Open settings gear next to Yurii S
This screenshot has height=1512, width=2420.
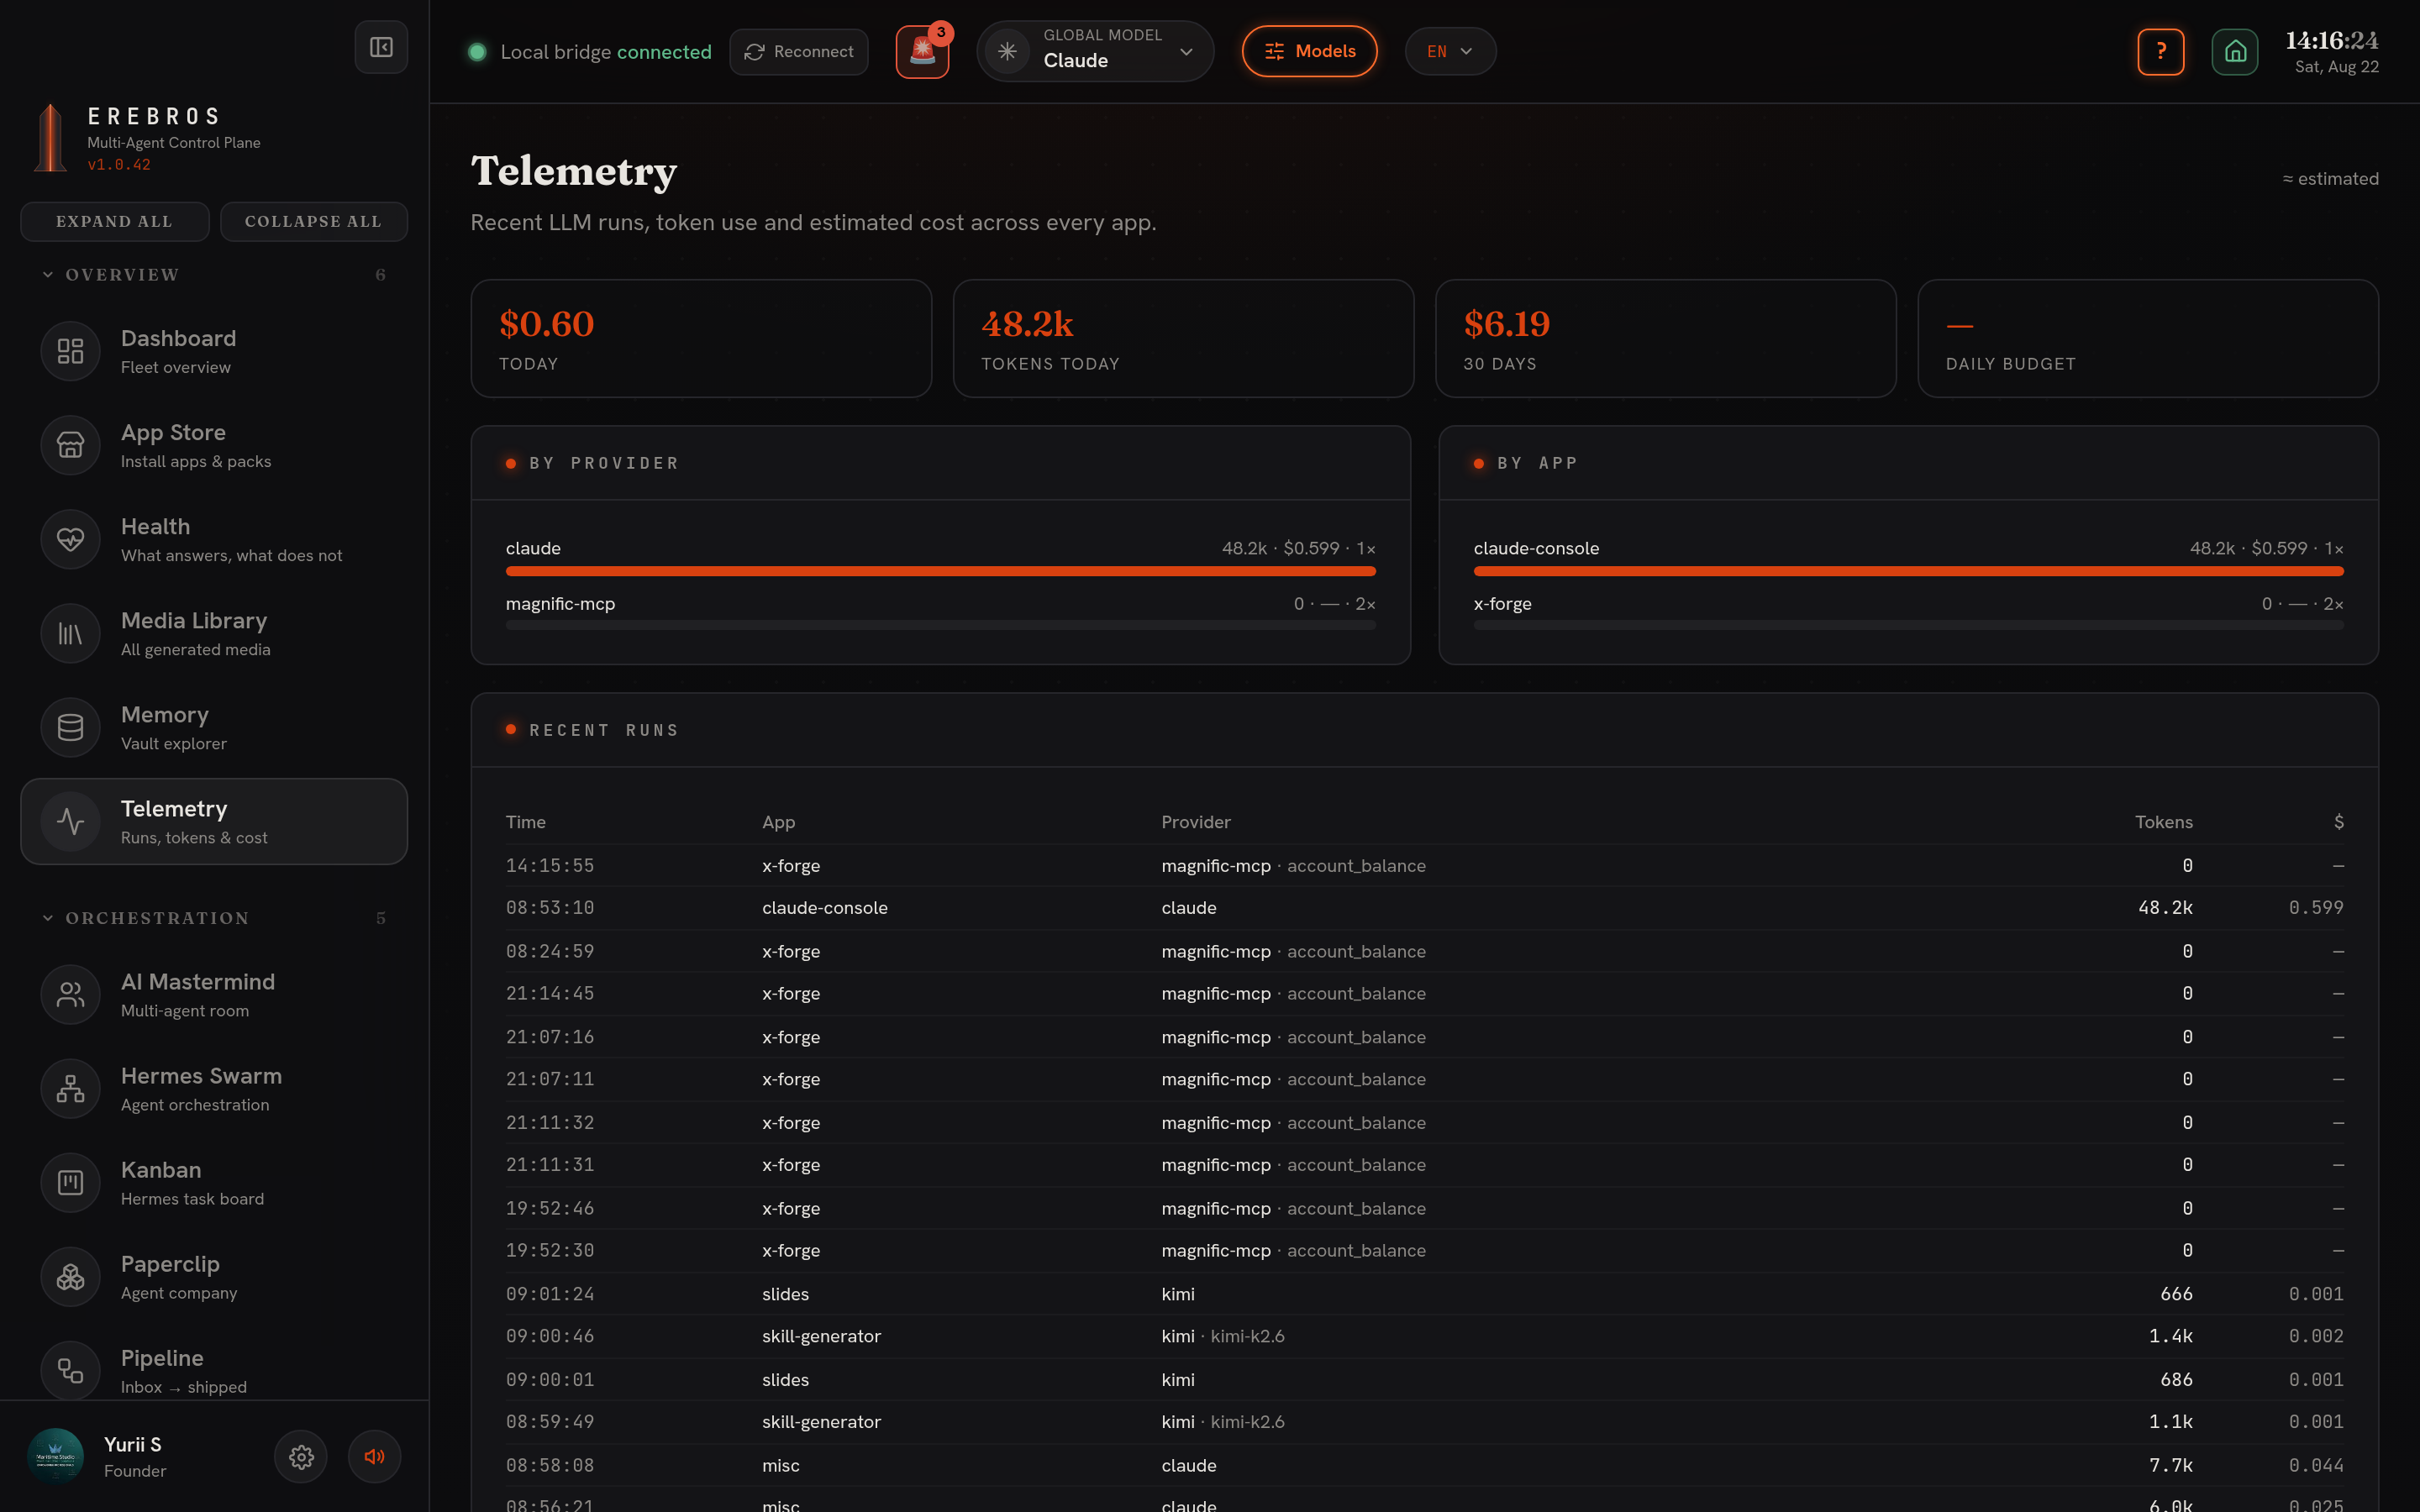tap(301, 1456)
